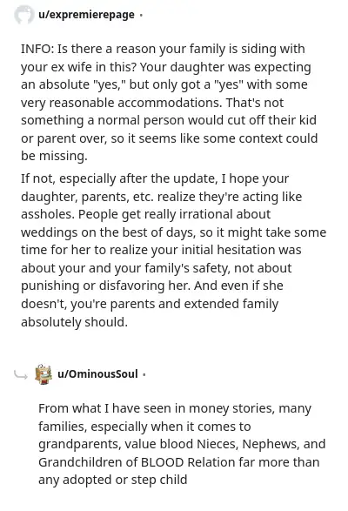Visit the u/OminousSoul profile link
This screenshot has height=511, width=348.
tap(97, 373)
